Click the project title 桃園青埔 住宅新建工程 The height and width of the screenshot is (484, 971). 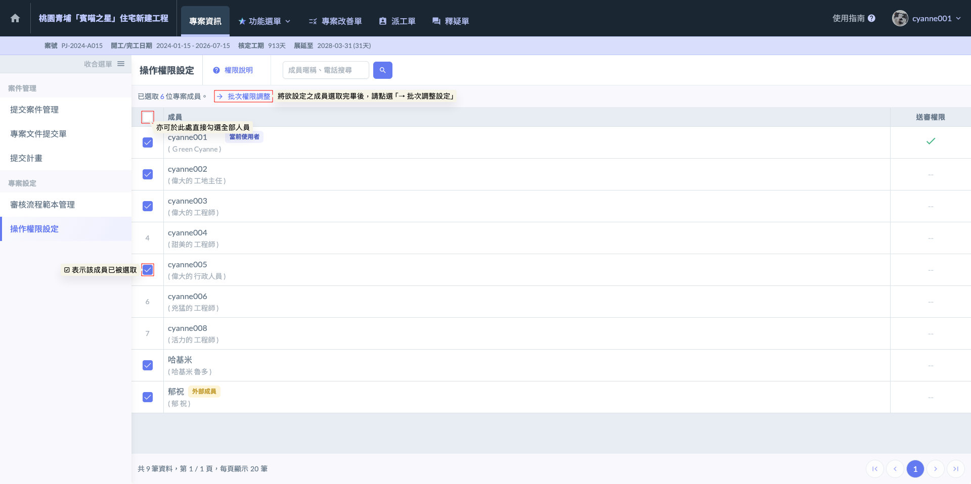(x=104, y=18)
